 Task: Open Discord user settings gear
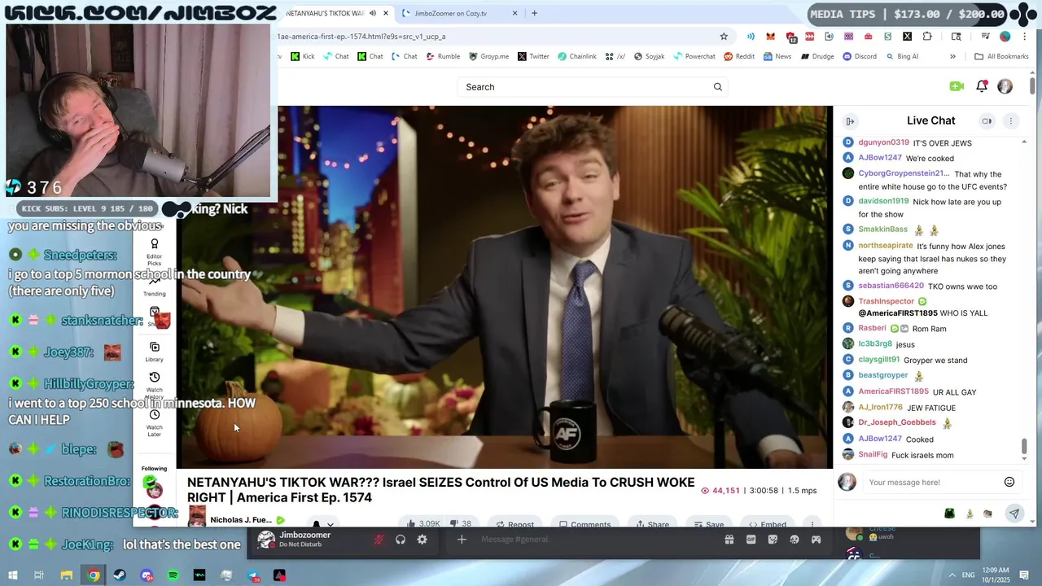point(422,540)
